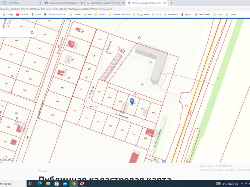This screenshot has width=250, height=187.
Task: Show hidden system tray icons
Action: tap(242, 183)
